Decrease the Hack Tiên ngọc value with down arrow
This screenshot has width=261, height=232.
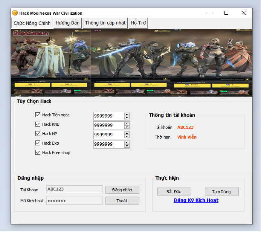click(x=127, y=118)
